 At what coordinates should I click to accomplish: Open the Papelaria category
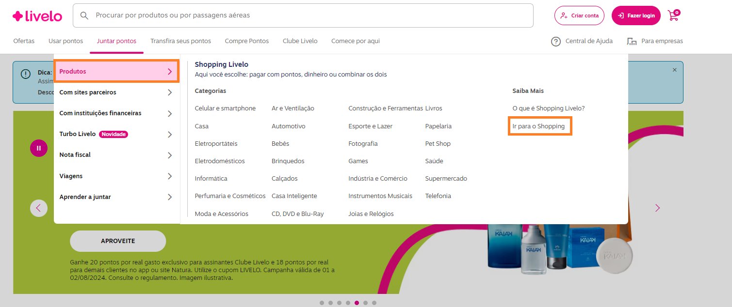coord(439,126)
